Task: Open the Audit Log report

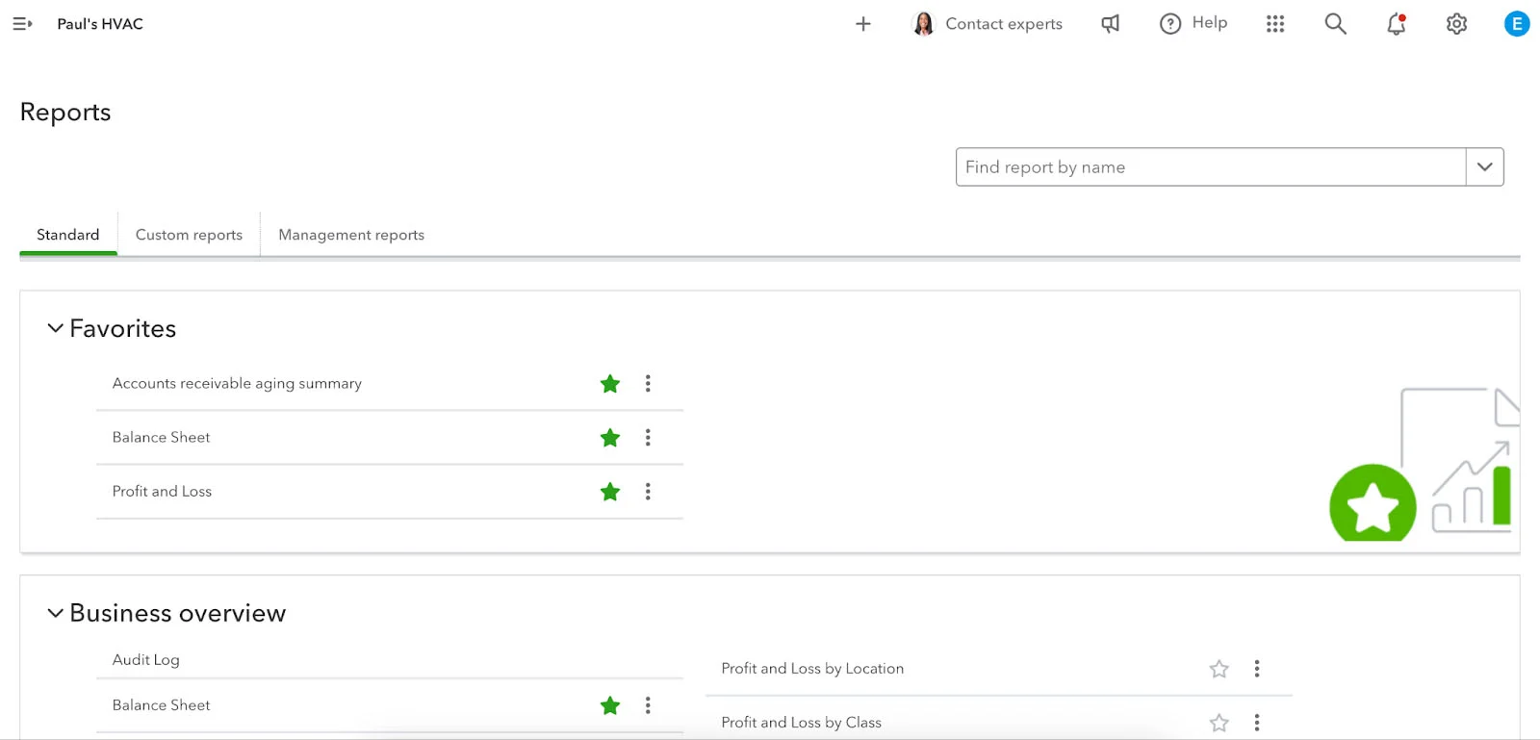Action: click(x=146, y=660)
